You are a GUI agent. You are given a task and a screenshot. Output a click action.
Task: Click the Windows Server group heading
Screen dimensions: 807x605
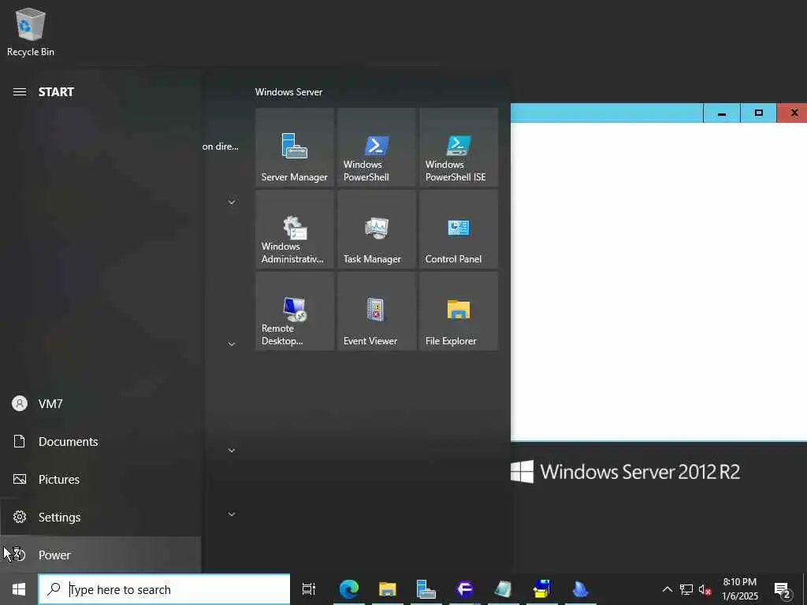coord(288,92)
